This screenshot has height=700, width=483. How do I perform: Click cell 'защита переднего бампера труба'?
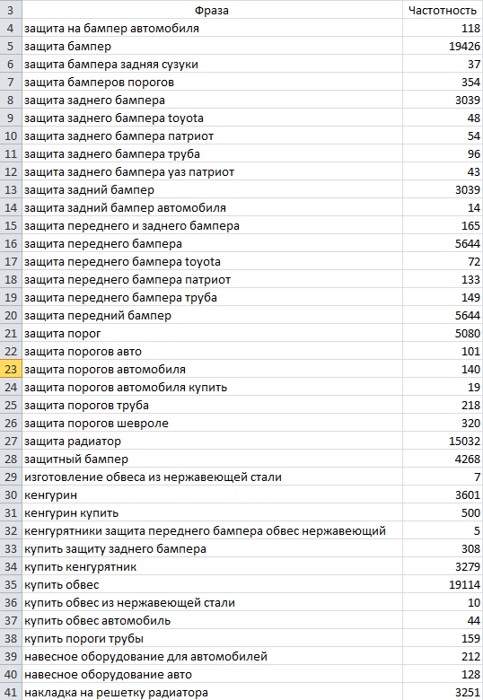212,297
